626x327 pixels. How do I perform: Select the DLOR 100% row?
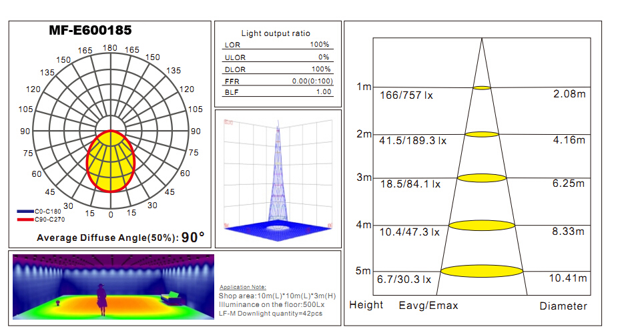278,69
